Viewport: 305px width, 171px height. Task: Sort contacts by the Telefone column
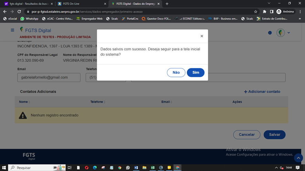click(98, 102)
